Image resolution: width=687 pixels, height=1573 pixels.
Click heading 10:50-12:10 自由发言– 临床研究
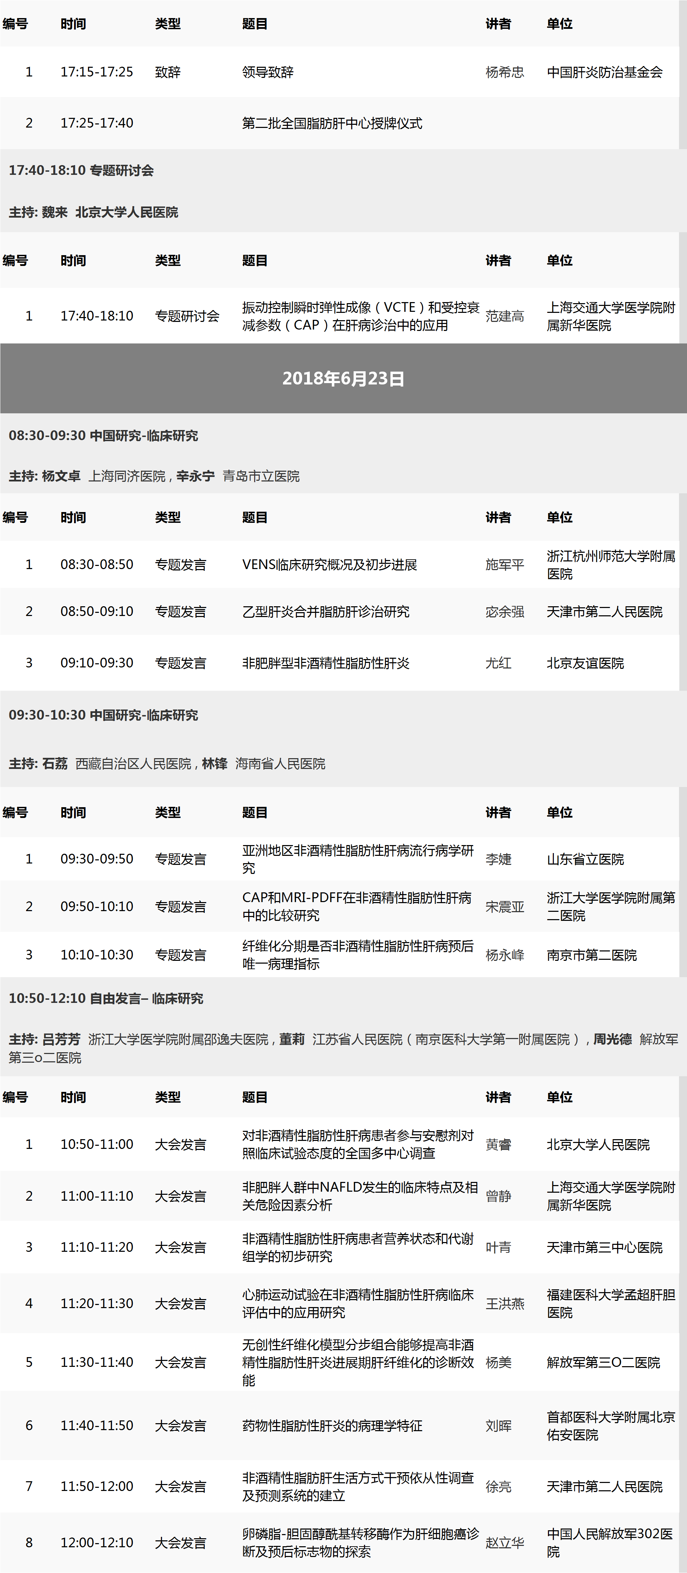pyautogui.click(x=106, y=998)
